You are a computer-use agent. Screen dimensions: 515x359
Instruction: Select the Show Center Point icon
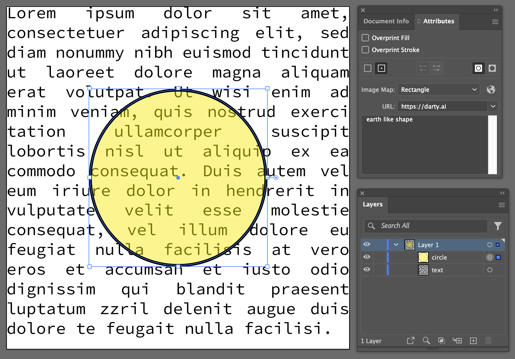point(381,68)
